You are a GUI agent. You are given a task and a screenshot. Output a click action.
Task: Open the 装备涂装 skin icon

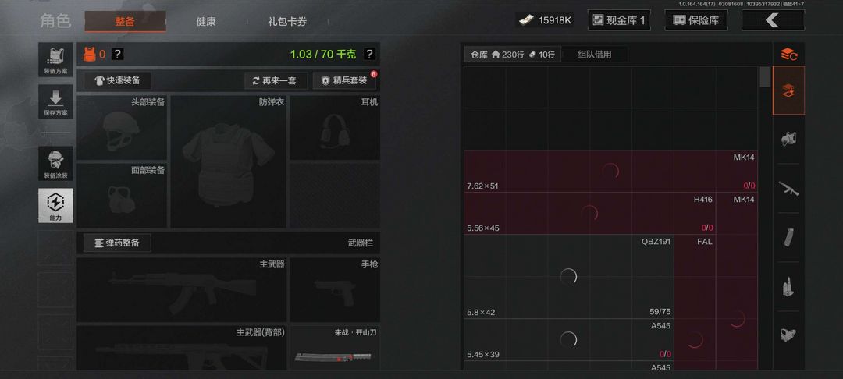point(55,163)
